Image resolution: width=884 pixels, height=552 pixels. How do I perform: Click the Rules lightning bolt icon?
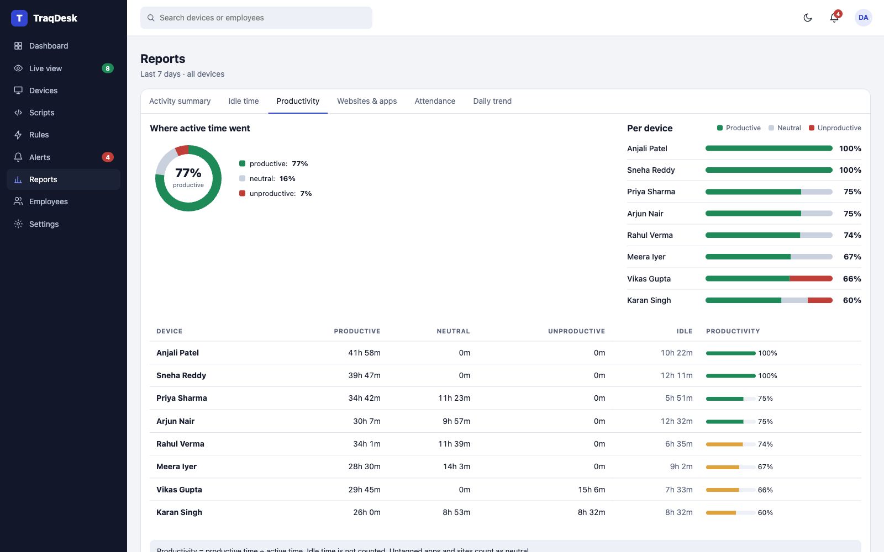(18, 135)
